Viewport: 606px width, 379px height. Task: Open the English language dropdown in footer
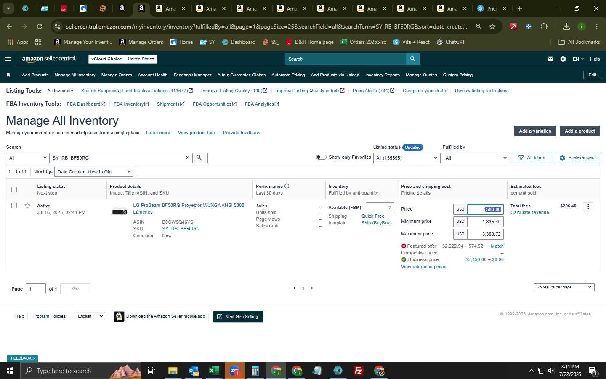coord(89,316)
